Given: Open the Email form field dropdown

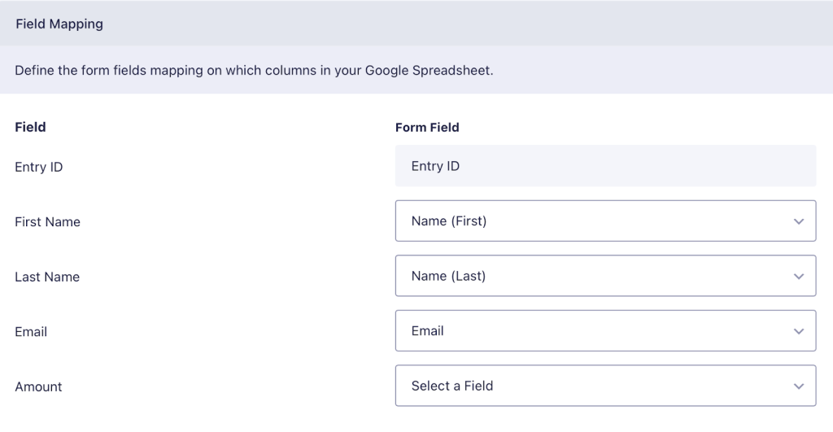Looking at the screenshot, I should click(605, 331).
